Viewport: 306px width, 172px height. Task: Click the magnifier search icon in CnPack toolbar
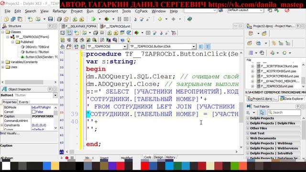[x=95, y=40]
